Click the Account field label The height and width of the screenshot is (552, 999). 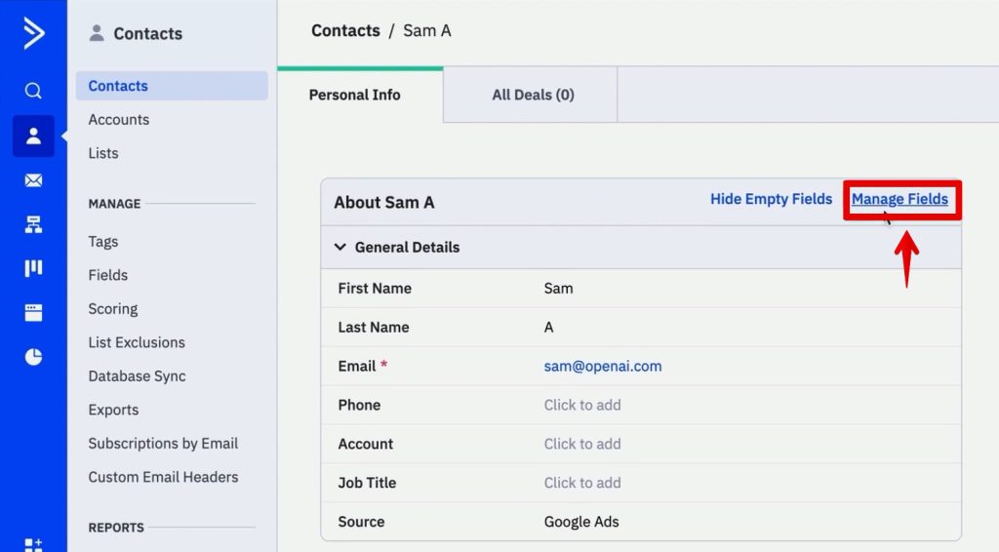366,444
